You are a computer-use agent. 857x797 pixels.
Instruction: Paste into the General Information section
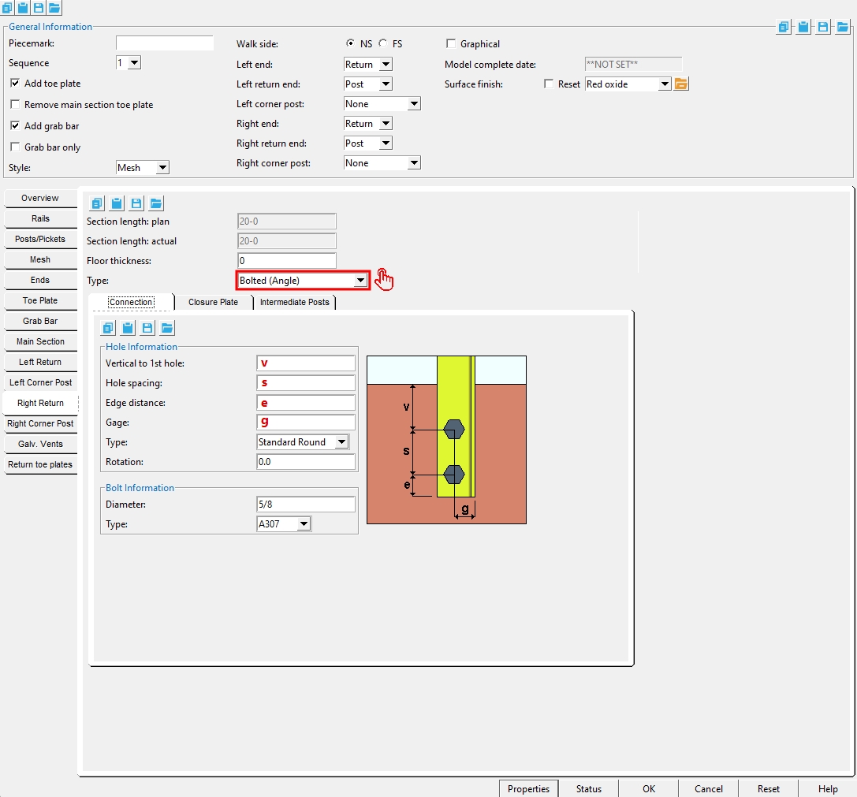tap(803, 27)
